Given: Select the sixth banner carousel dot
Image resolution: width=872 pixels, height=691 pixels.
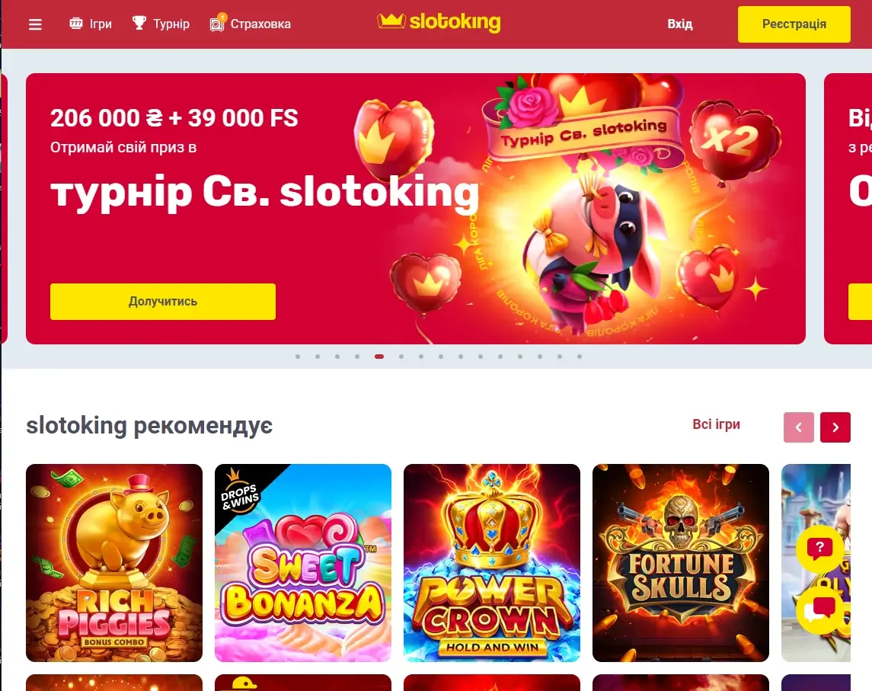Looking at the screenshot, I should point(401,357).
